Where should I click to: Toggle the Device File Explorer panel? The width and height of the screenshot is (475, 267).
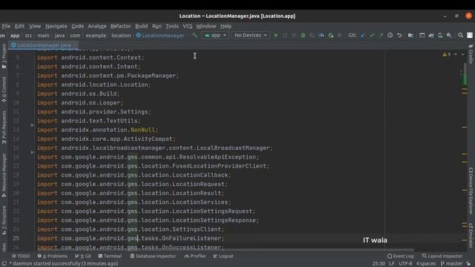(471, 191)
